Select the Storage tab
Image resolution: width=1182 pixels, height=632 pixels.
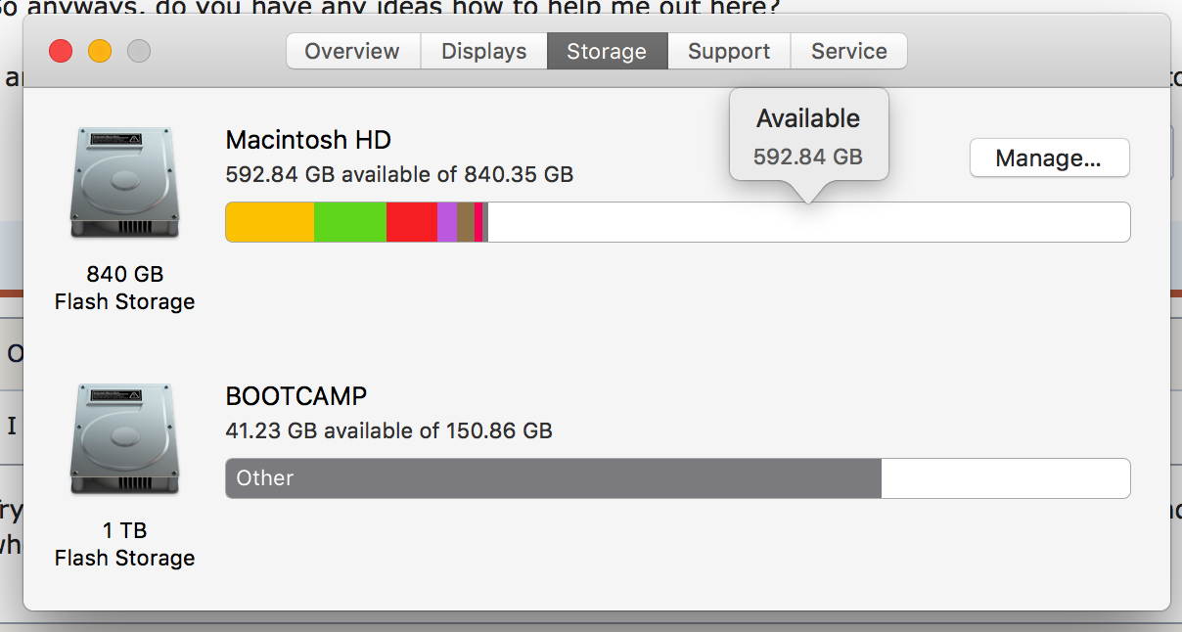click(607, 51)
